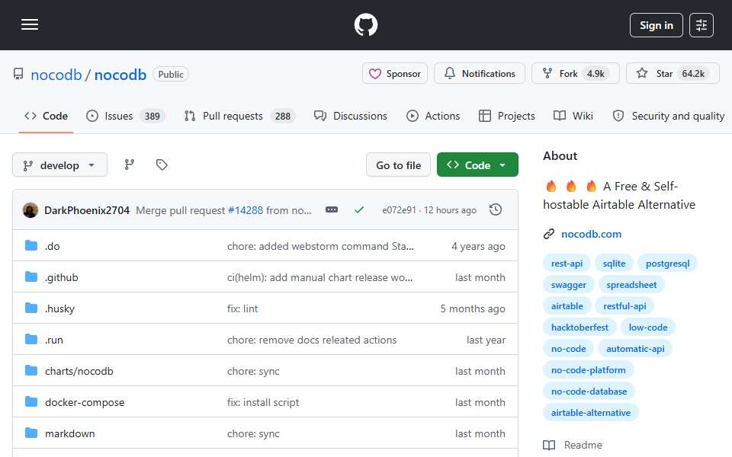
Task: Open the markdown folder
Action: tap(69, 433)
